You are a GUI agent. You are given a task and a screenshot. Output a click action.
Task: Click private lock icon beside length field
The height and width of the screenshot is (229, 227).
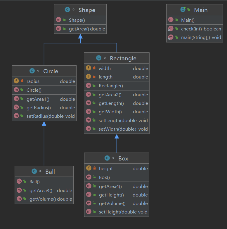point(94,76)
